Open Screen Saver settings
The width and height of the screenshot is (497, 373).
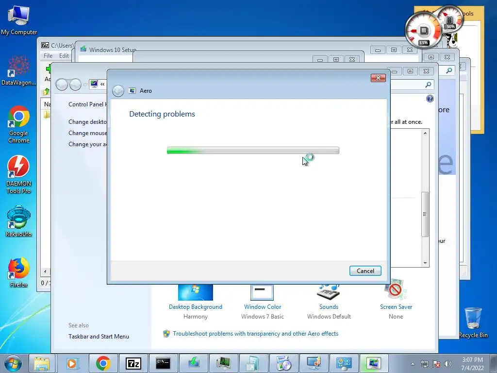pyautogui.click(x=396, y=307)
